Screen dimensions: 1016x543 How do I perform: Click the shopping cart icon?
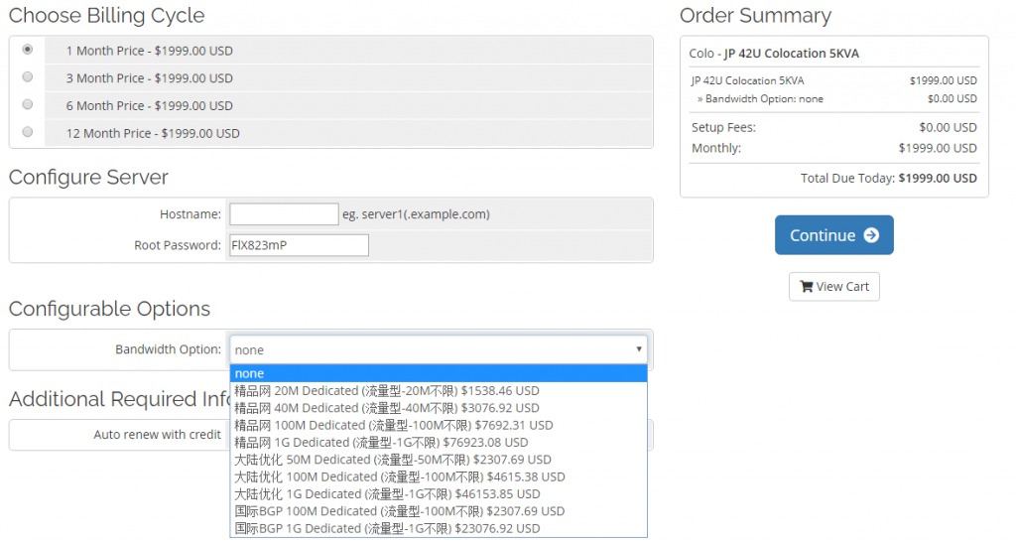pyautogui.click(x=806, y=287)
